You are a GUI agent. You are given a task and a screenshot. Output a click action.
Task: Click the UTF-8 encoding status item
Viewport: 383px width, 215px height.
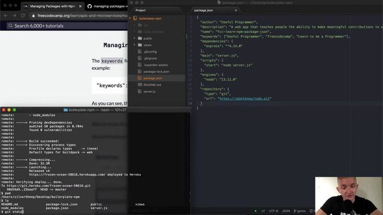click(273, 211)
